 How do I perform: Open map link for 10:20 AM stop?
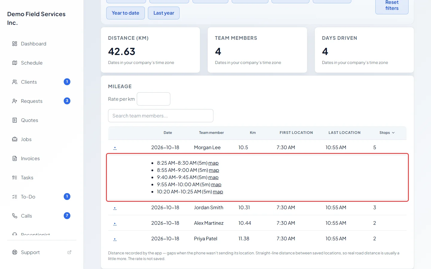tap(218, 192)
